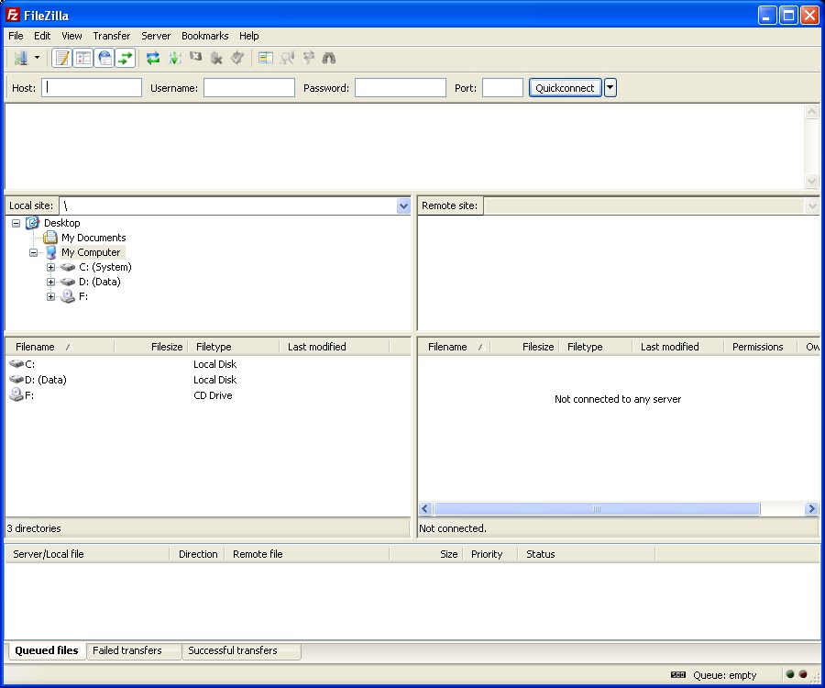The width and height of the screenshot is (825, 688).
Task: Disconnect from the server
Action: click(216, 57)
